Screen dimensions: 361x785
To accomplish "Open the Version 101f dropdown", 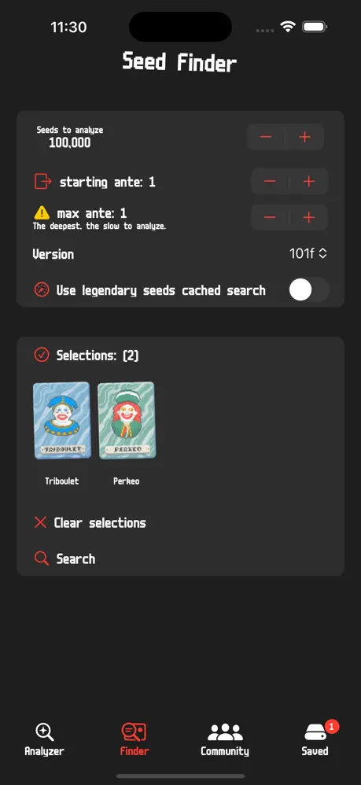I will pos(308,254).
